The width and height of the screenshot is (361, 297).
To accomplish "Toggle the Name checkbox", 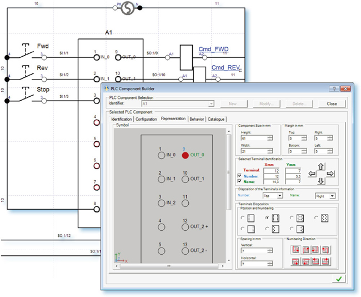I will 239,181.
